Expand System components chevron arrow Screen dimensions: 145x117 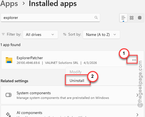[137, 95]
